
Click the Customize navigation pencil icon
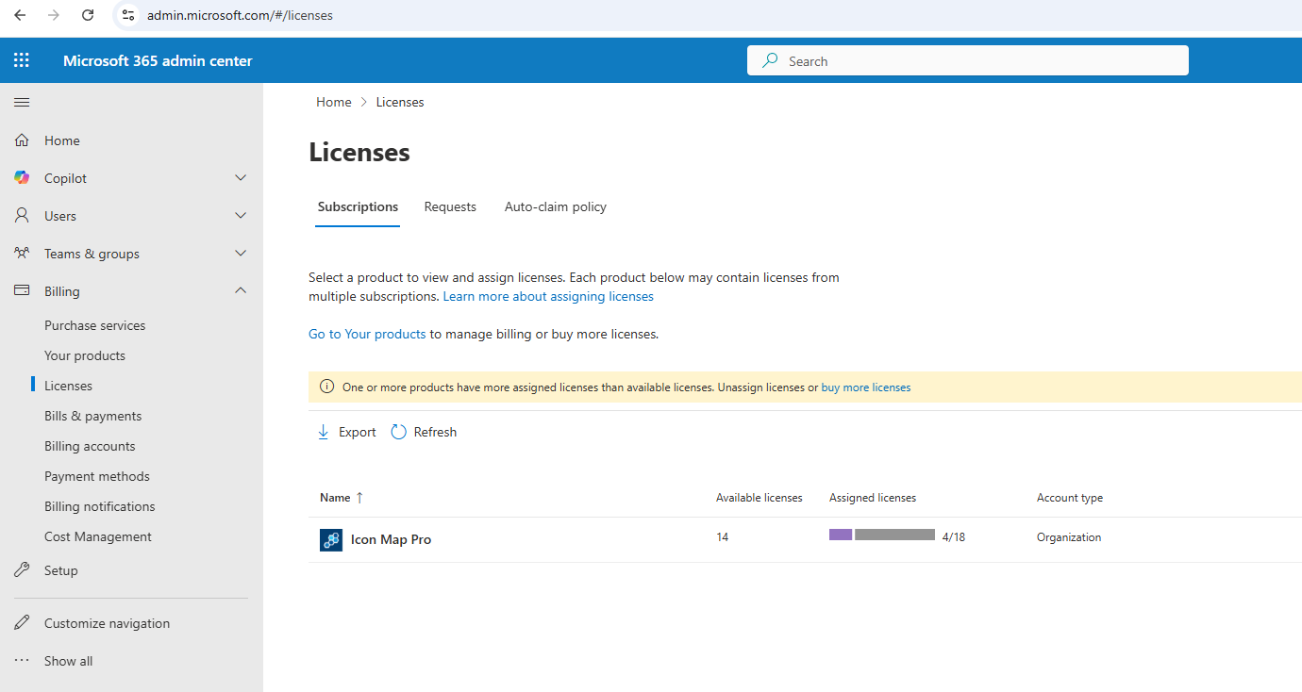pos(22,623)
